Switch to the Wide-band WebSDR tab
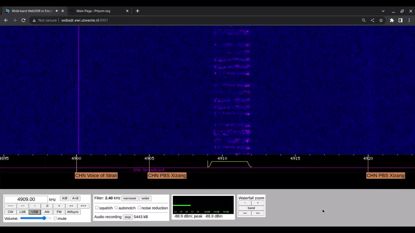 pos(32,11)
